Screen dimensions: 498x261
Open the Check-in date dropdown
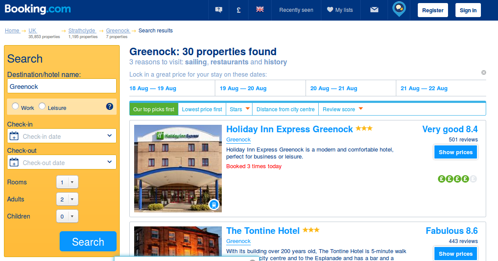pyautogui.click(x=62, y=136)
